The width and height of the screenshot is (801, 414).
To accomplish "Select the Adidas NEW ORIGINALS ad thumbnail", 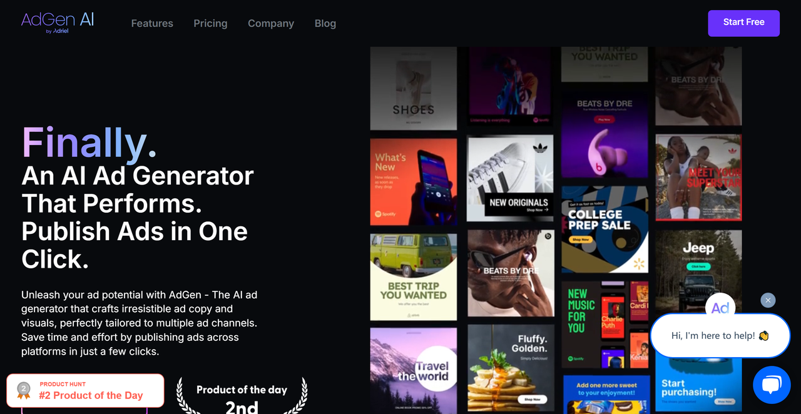I will click(510, 178).
